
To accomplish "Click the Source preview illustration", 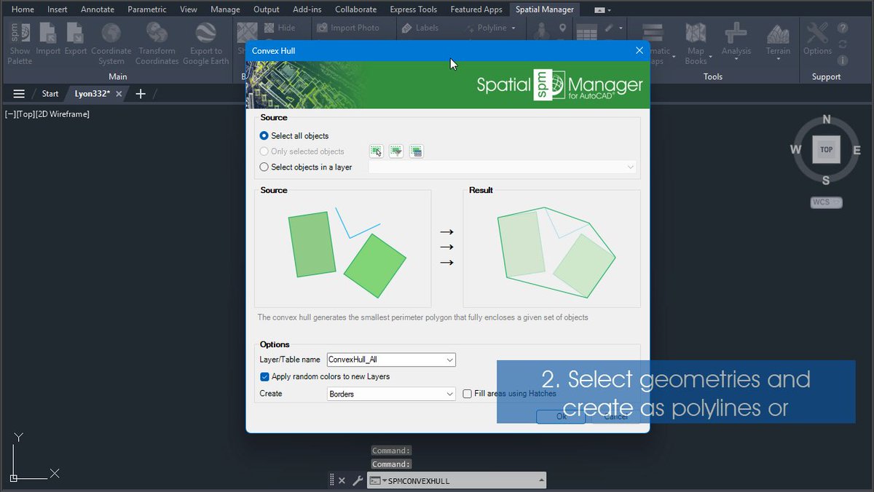I will pos(342,248).
